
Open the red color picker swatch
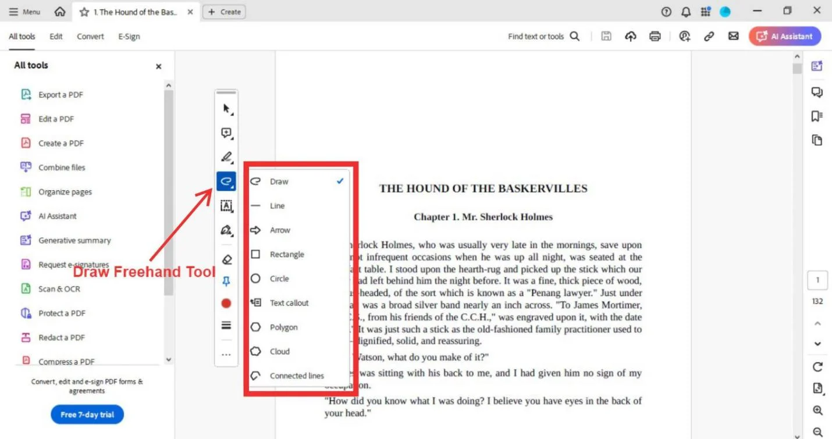(x=226, y=303)
